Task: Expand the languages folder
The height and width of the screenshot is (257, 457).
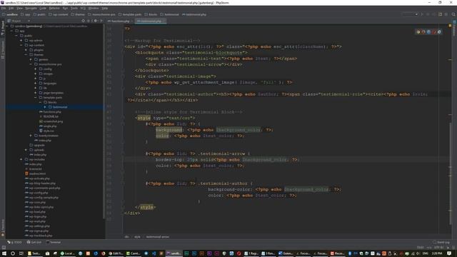Action: 35,84
